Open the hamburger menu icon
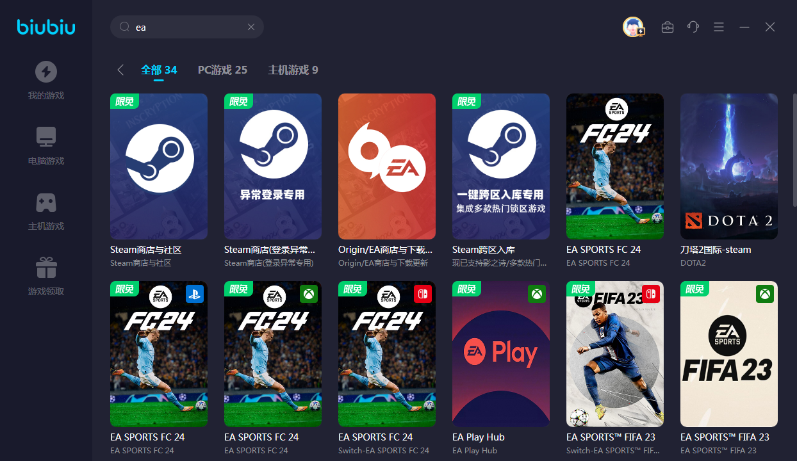797x461 pixels. tap(719, 27)
